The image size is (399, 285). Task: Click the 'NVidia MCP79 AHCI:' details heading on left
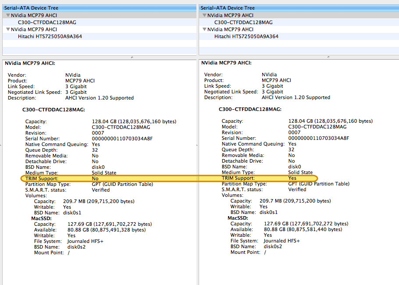30,63
